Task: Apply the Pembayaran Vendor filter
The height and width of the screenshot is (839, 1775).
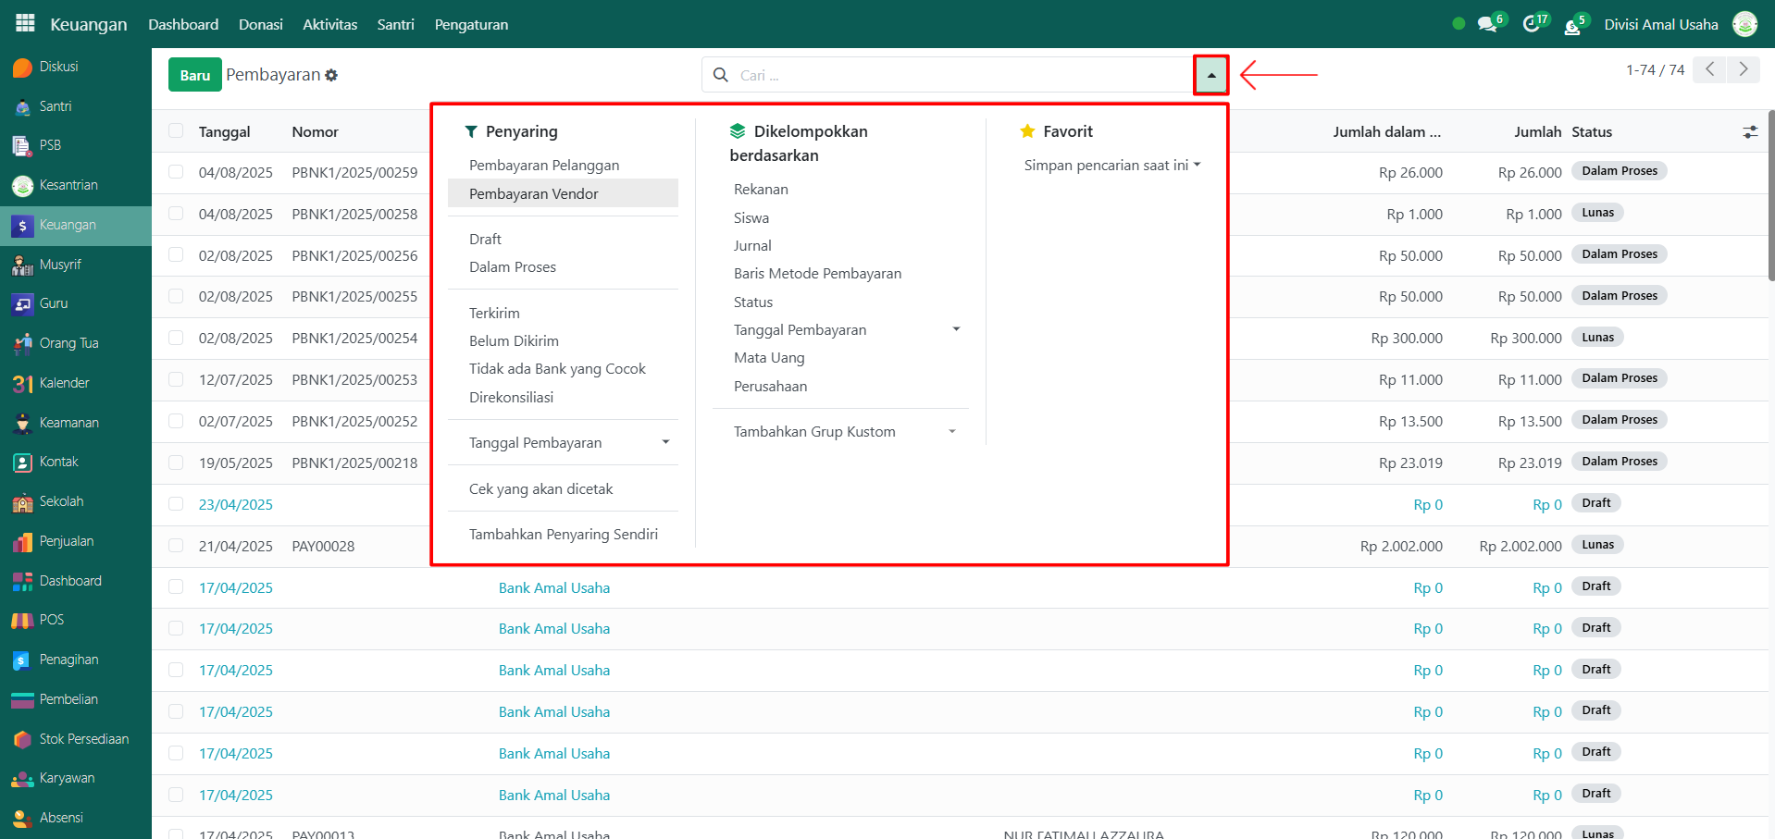Action: (533, 193)
